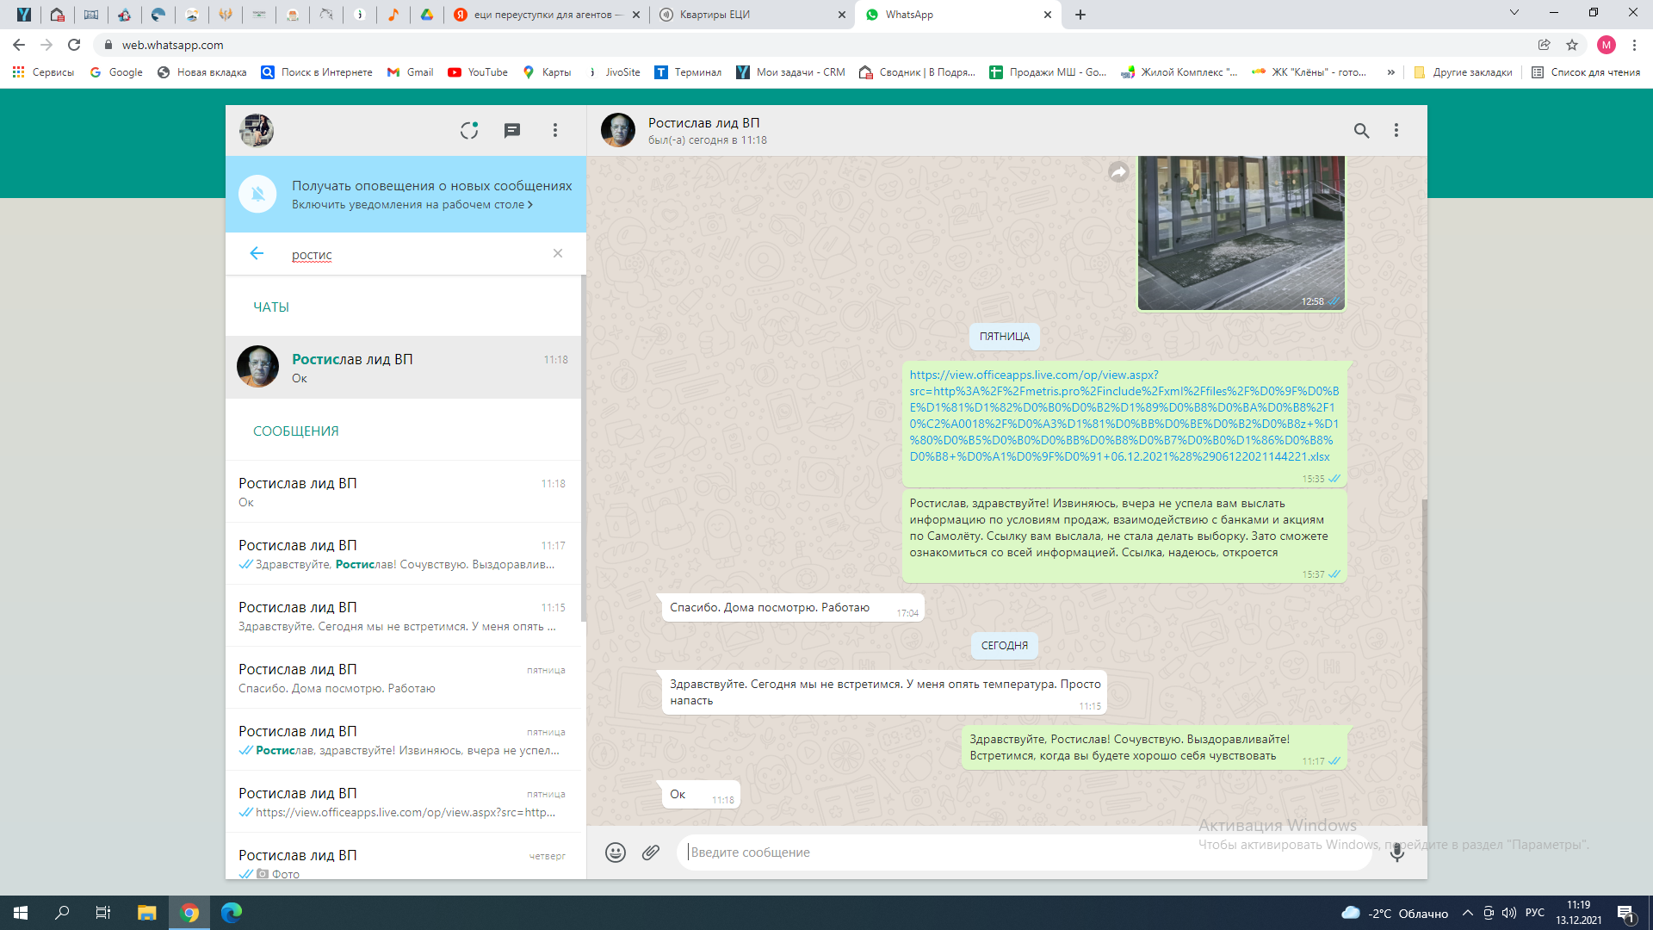This screenshot has width=1653, height=930.
Task: Open left panel three-dot menu
Action: pos(555,130)
